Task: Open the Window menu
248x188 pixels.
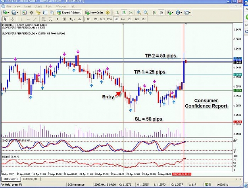Action: click(61, 6)
